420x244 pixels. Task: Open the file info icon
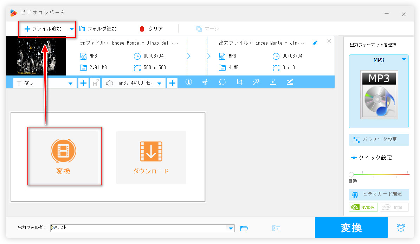[x=189, y=82]
